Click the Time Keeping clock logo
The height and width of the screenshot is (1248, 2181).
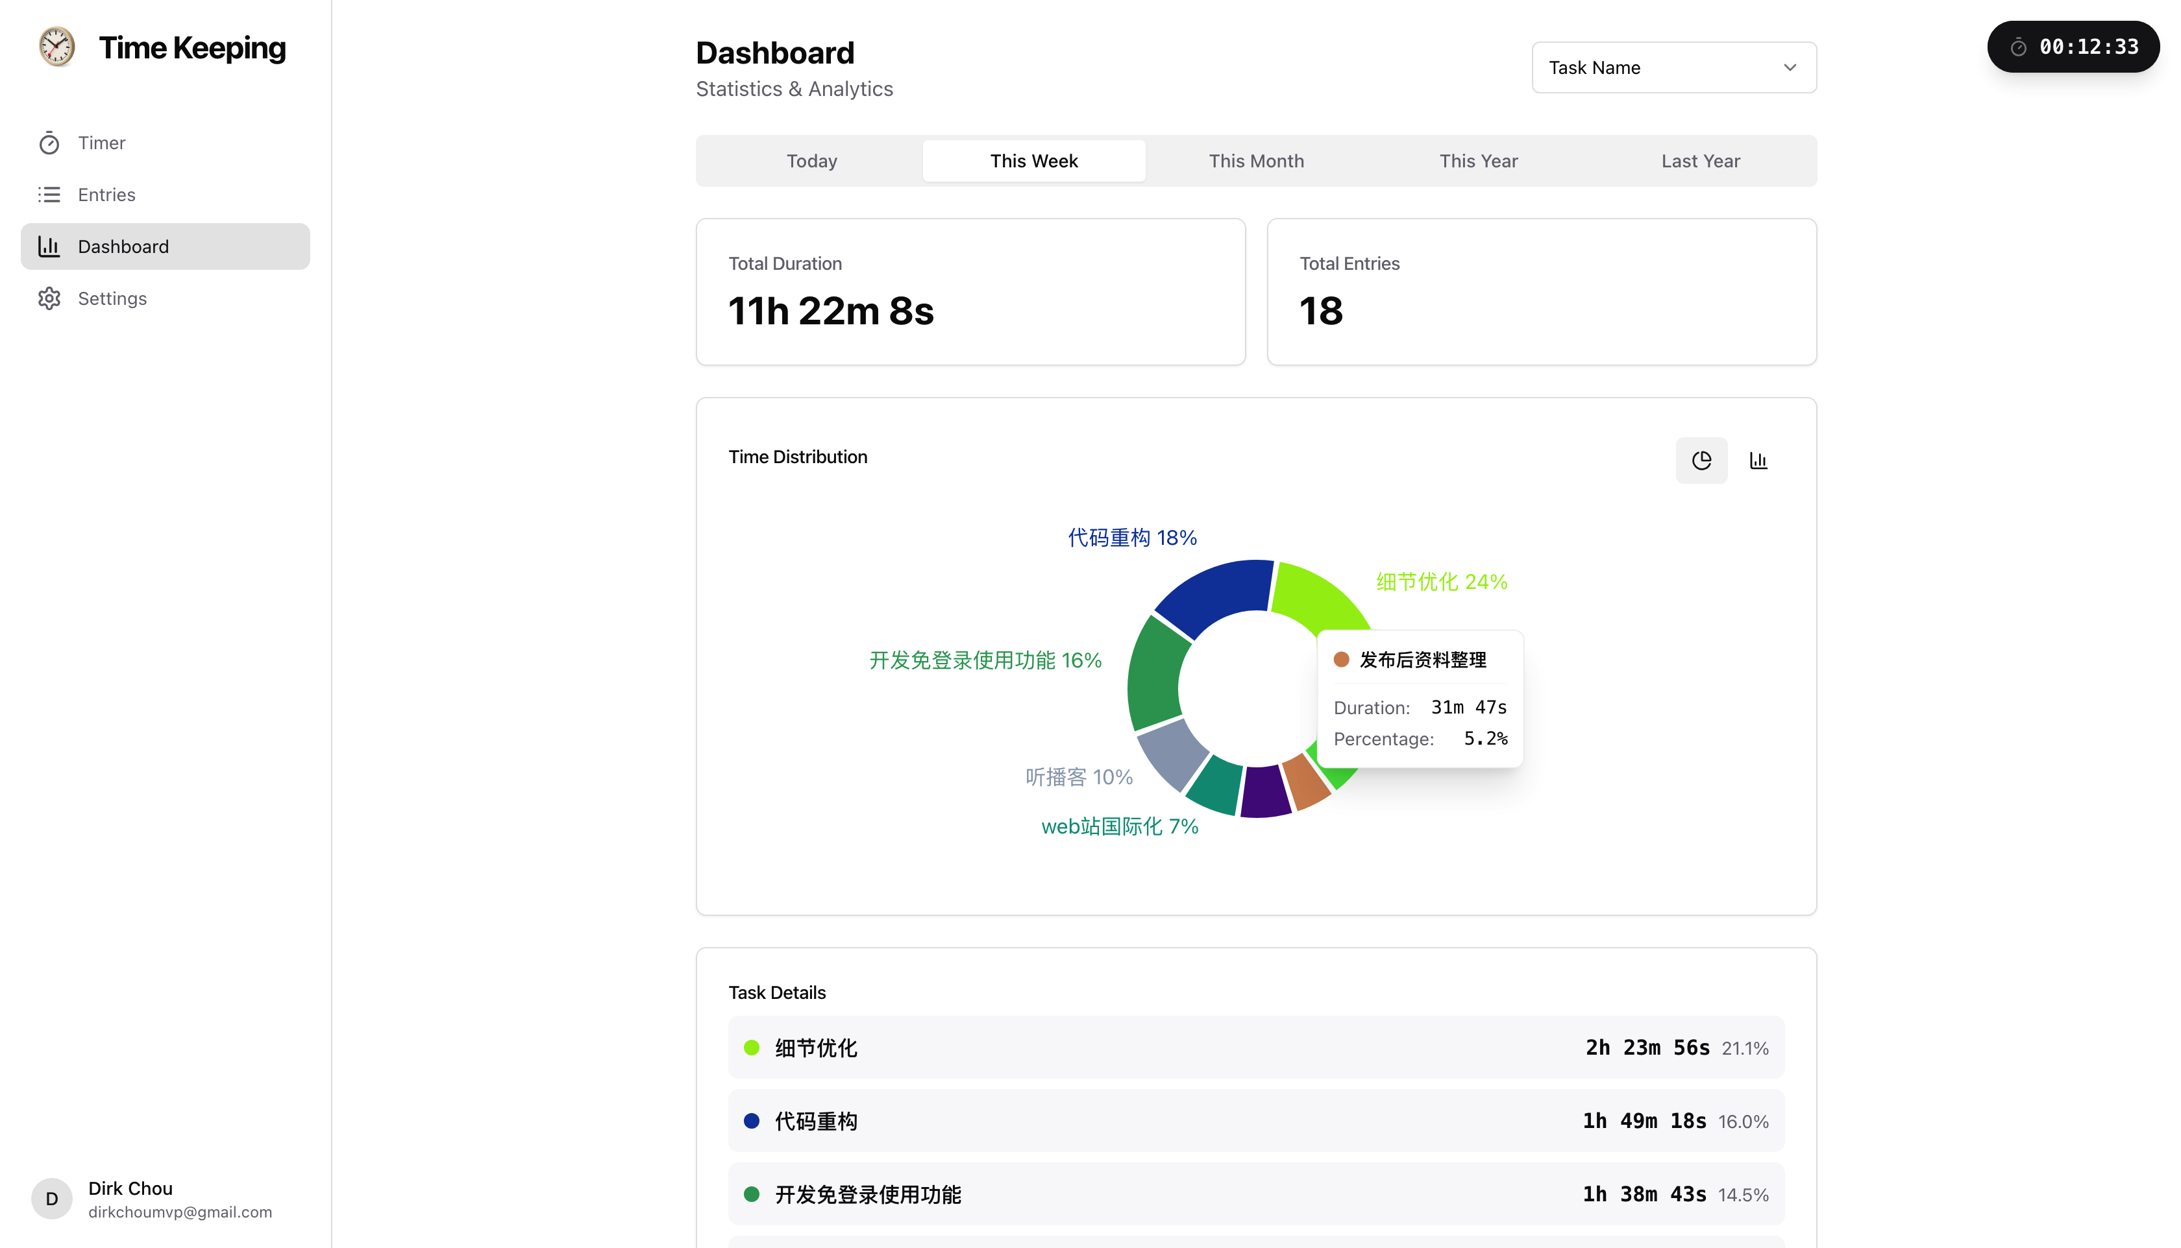tap(56, 47)
